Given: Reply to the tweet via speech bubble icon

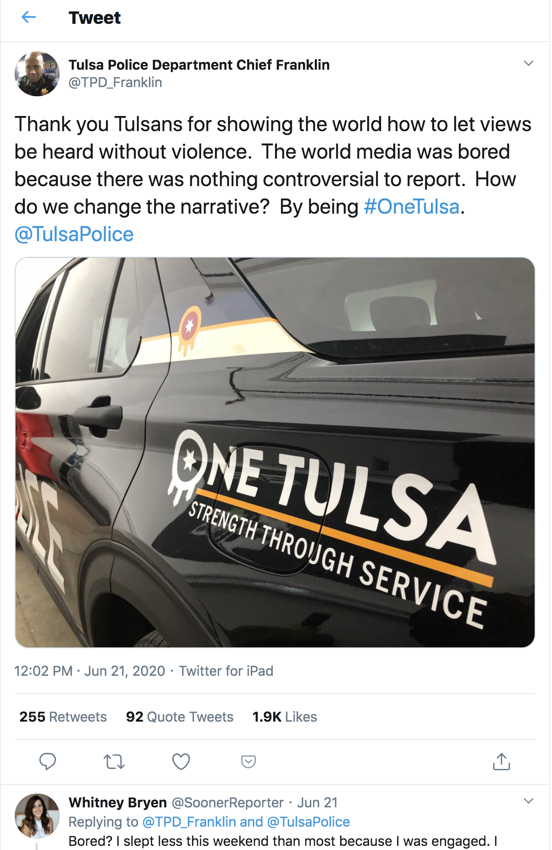Looking at the screenshot, I should click(47, 762).
